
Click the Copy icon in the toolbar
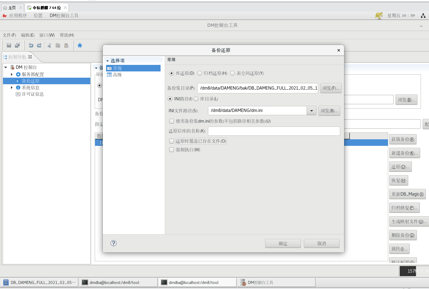coord(58,45)
